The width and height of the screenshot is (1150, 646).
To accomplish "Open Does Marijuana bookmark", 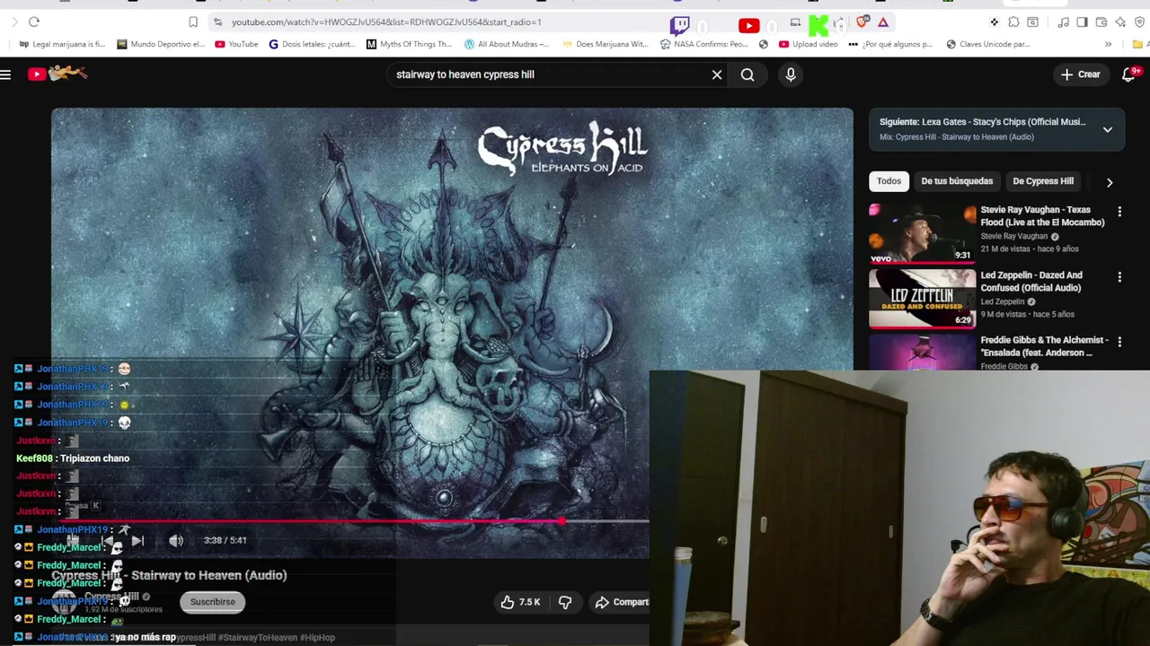I will coord(605,44).
